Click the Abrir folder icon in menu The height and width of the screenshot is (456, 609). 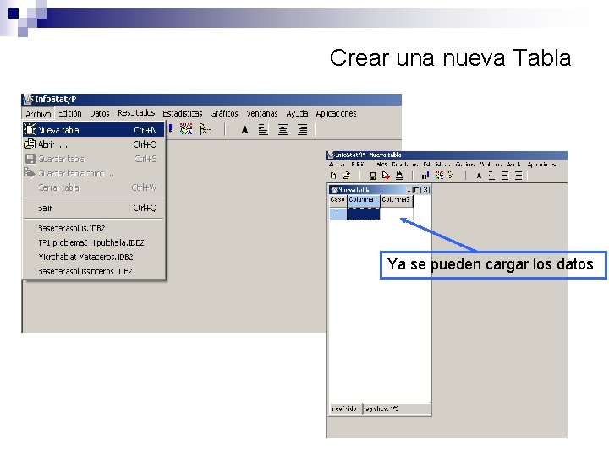click(x=30, y=144)
